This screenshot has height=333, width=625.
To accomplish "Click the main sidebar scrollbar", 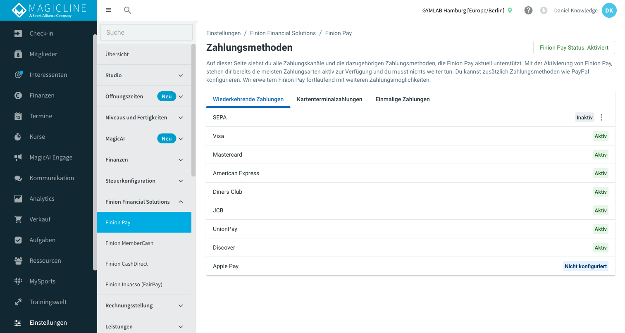I will point(95,152).
